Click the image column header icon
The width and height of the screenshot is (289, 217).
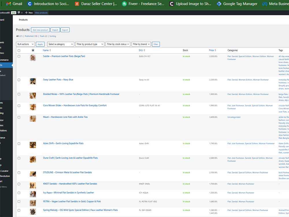(x=33, y=50)
